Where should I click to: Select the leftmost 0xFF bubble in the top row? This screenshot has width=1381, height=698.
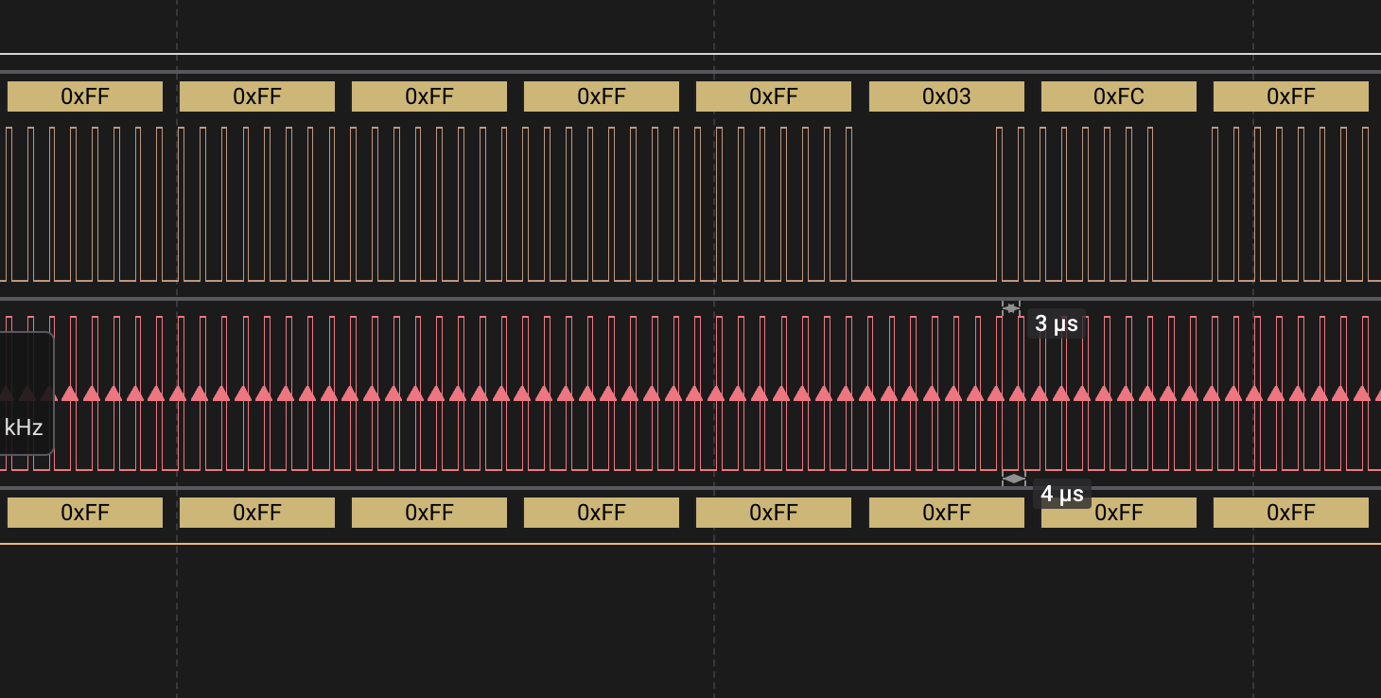pyautogui.click(x=85, y=96)
